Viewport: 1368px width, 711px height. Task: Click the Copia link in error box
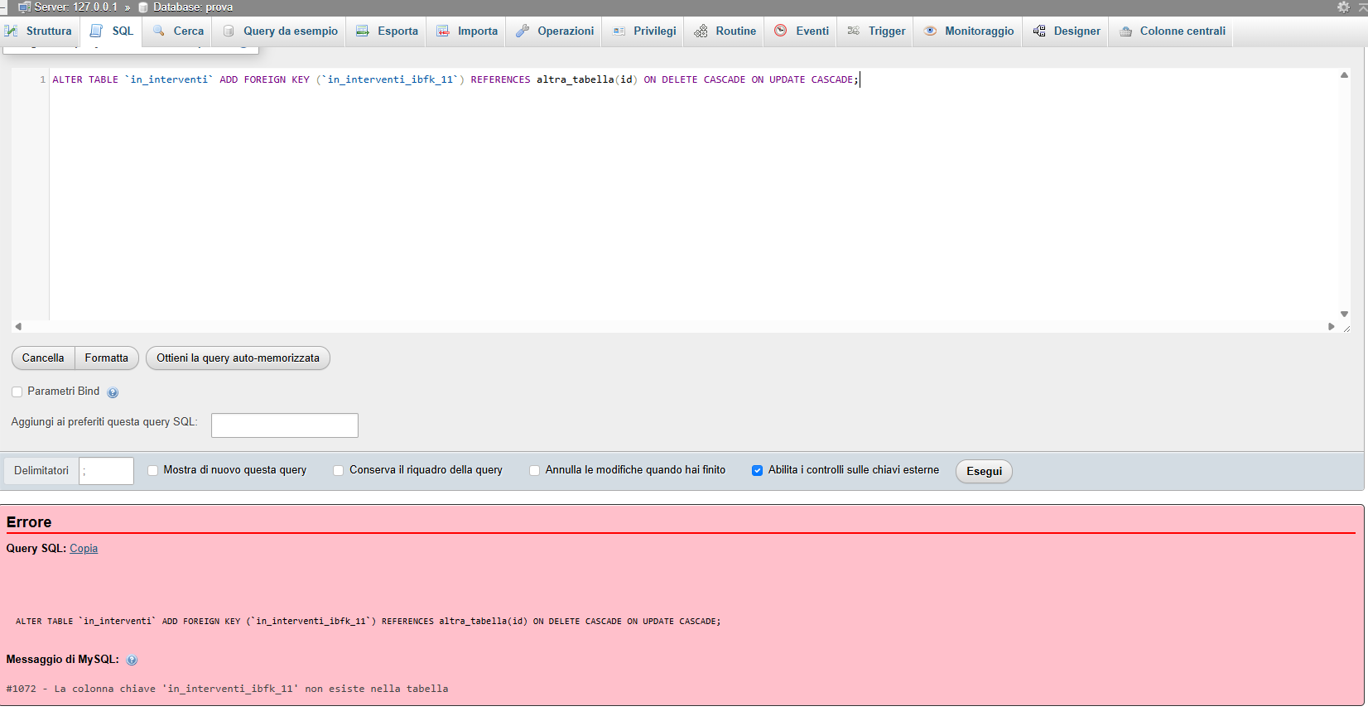[x=84, y=548]
